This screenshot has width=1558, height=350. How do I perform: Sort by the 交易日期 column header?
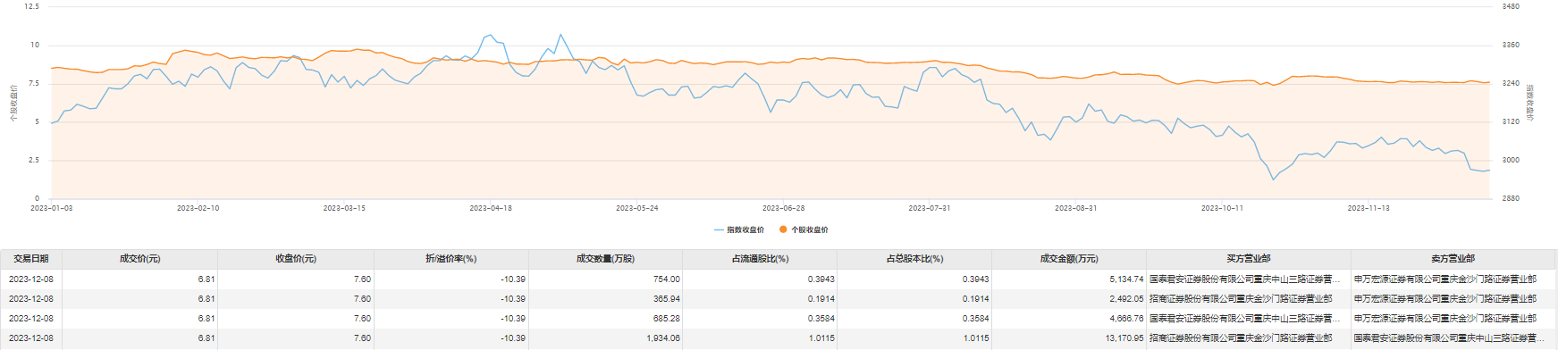(x=31, y=259)
